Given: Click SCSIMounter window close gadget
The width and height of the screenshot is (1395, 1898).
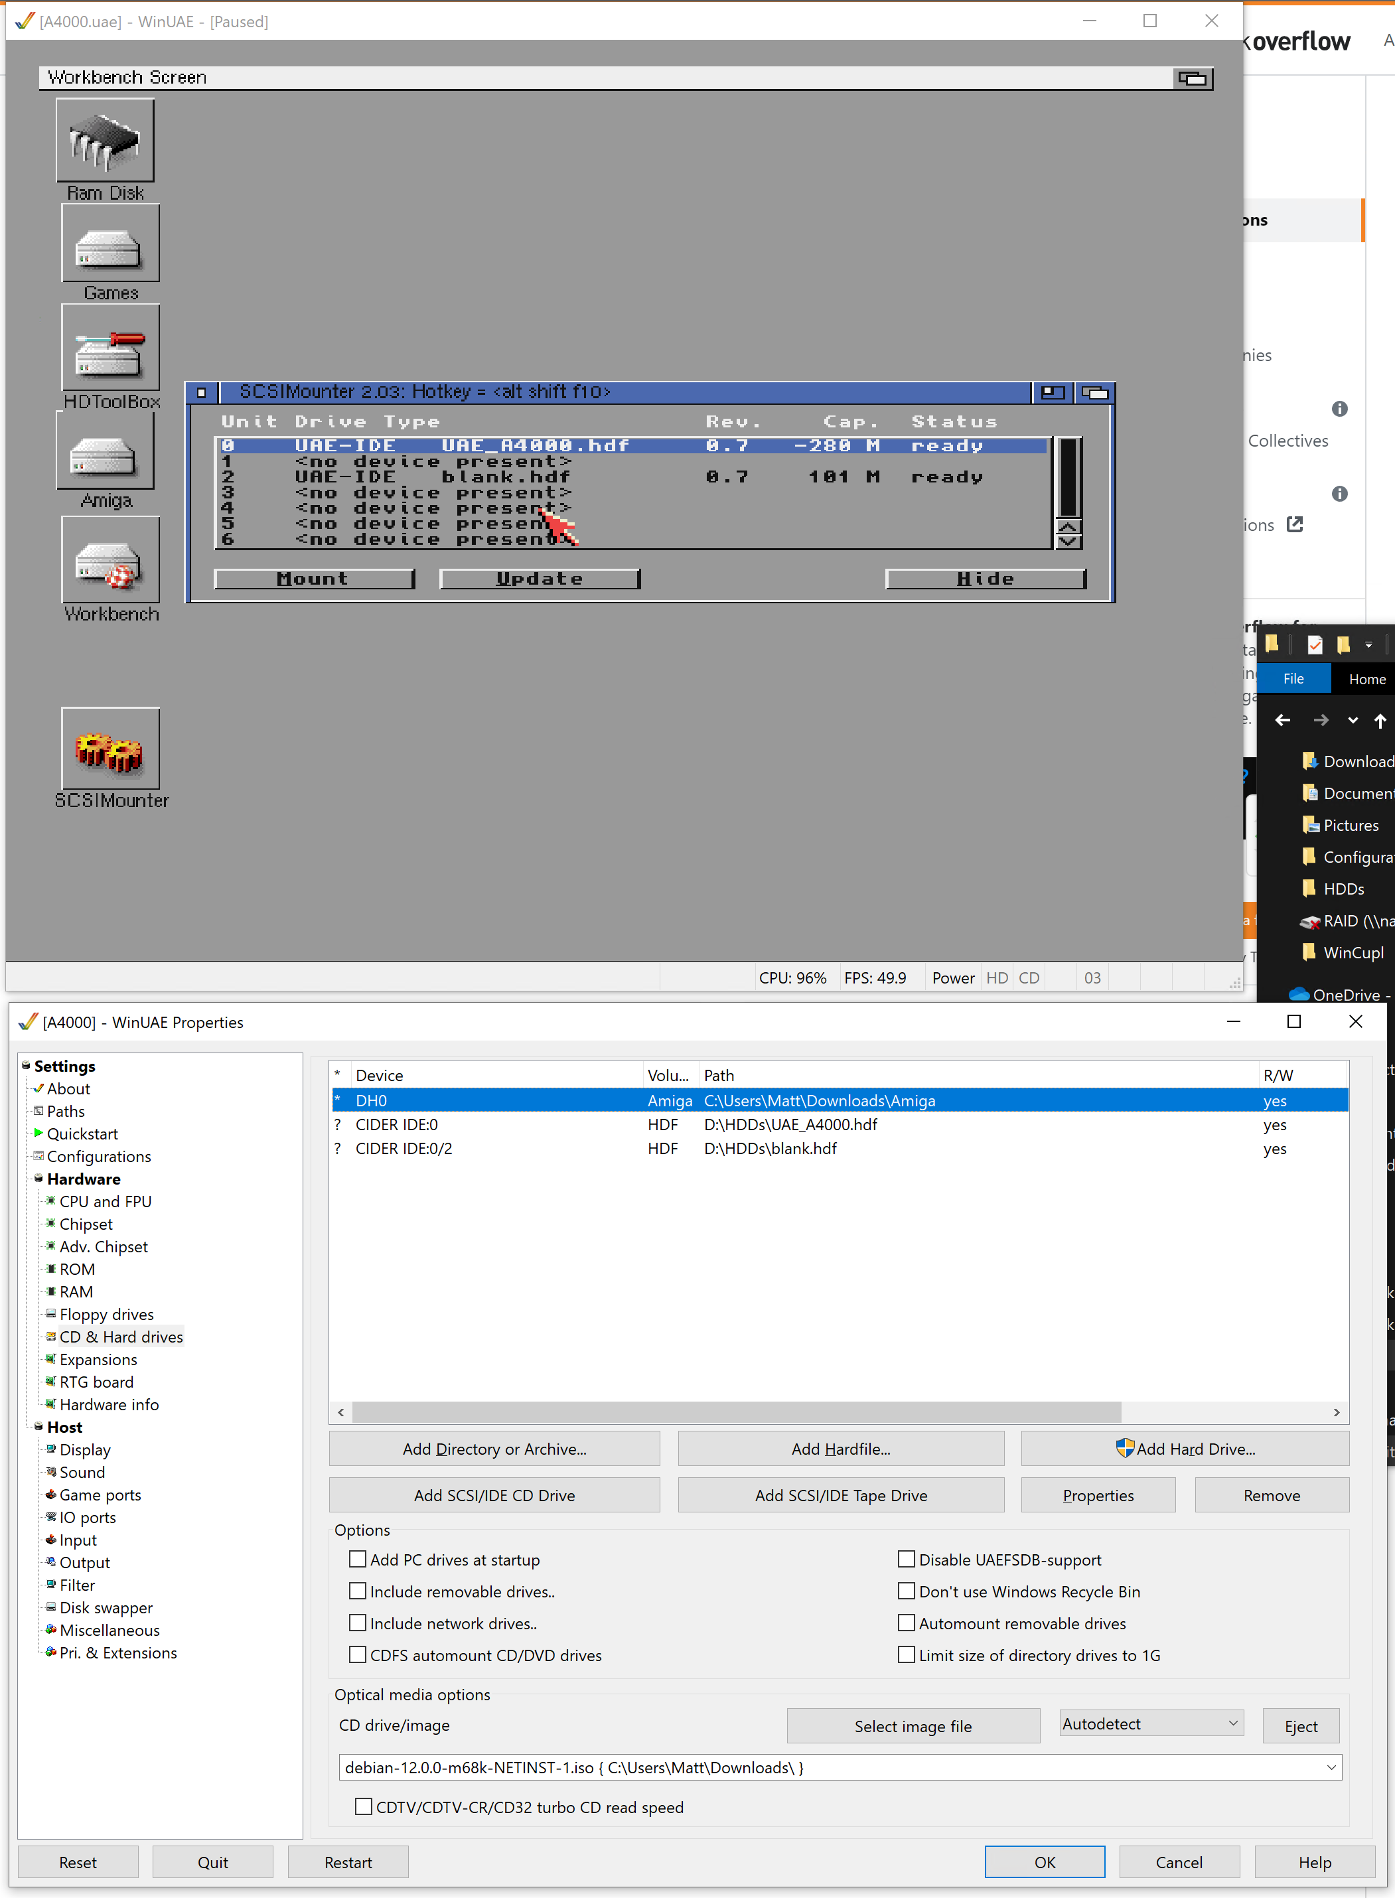Looking at the screenshot, I should (202, 393).
